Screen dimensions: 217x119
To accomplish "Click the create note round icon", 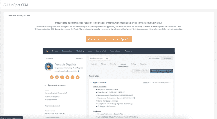I will click(x=52, y=77).
